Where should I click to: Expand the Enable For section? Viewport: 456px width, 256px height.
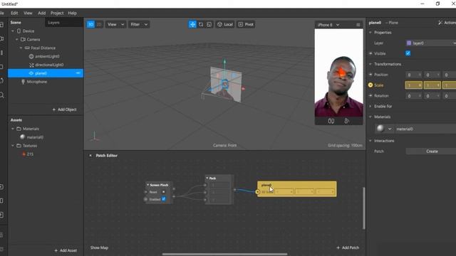(x=370, y=106)
